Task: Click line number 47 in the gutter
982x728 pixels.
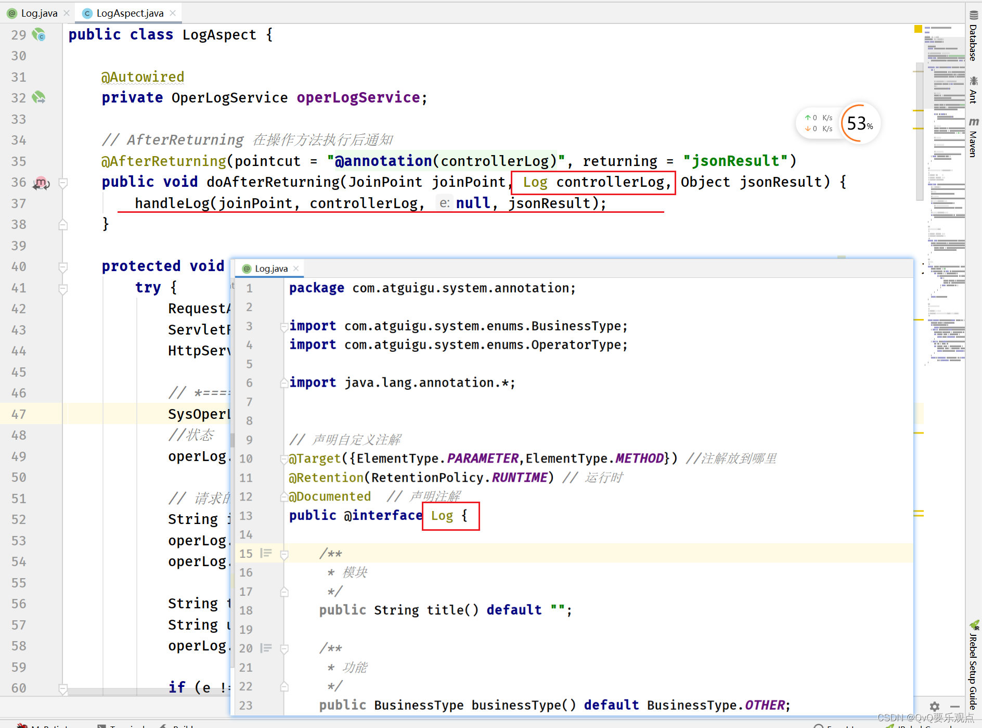Action: tap(18, 415)
